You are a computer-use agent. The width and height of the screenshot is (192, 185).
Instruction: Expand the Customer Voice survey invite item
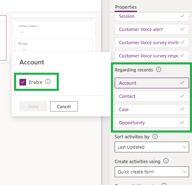152,43
